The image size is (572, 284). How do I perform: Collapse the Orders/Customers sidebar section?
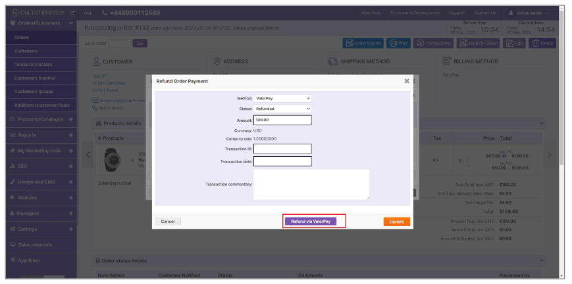tap(71, 23)
